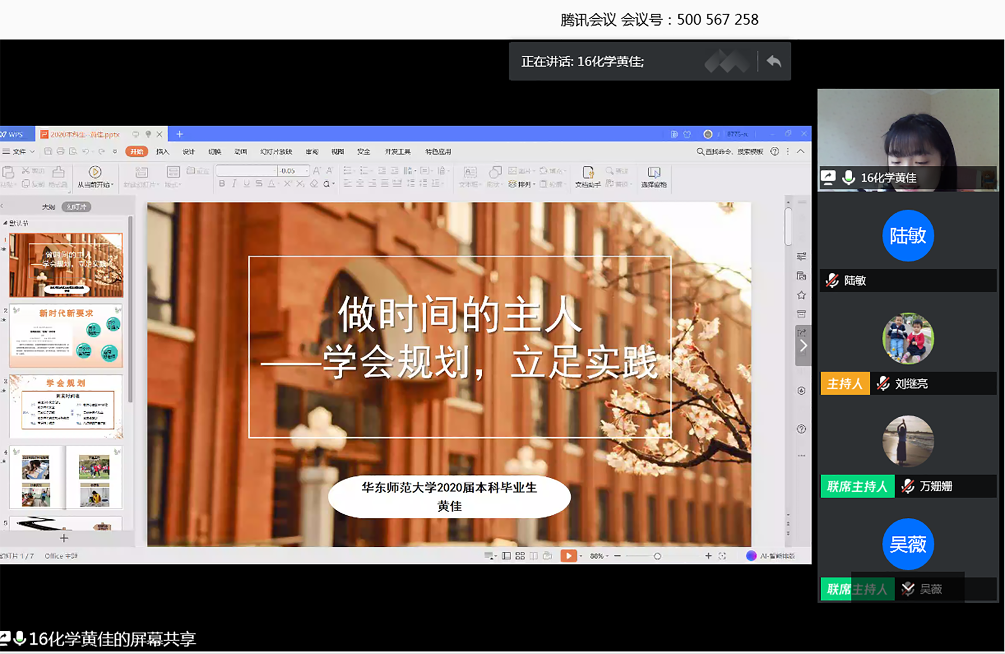1005x654 pixels.
Task: Open the 86% zoom level dropdown
Action: tap(599, 556)
